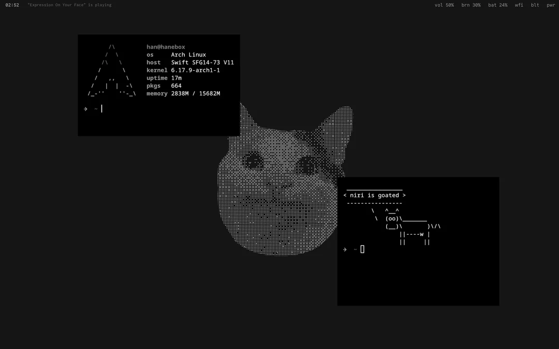The height and width of the screenshot is (349, 559).
Task: Click the "Expression On Your Face" now-playing text
Action: [x=69, y=5]
